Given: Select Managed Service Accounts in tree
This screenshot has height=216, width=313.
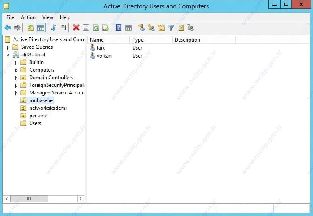Looking at the screenshot, I should (x=57, y=93).
